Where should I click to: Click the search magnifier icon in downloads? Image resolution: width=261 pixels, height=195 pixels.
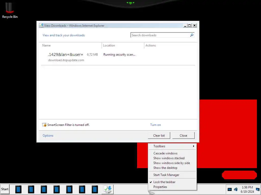click(192, 35)
